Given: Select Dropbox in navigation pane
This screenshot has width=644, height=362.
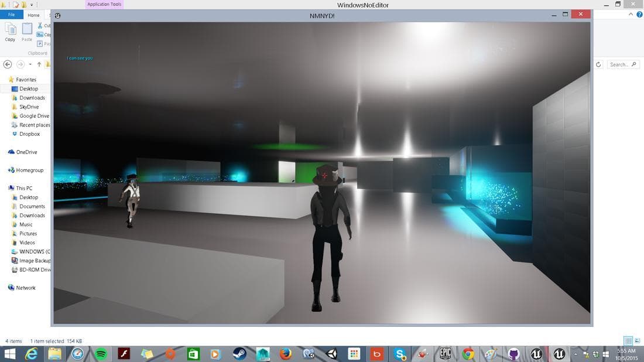Looking at the screenshot, I should [x=26, y=134].
